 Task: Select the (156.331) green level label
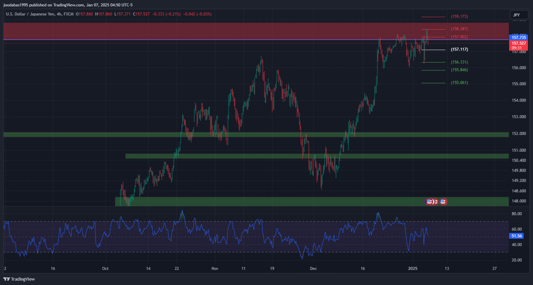(x=459, y=62)
